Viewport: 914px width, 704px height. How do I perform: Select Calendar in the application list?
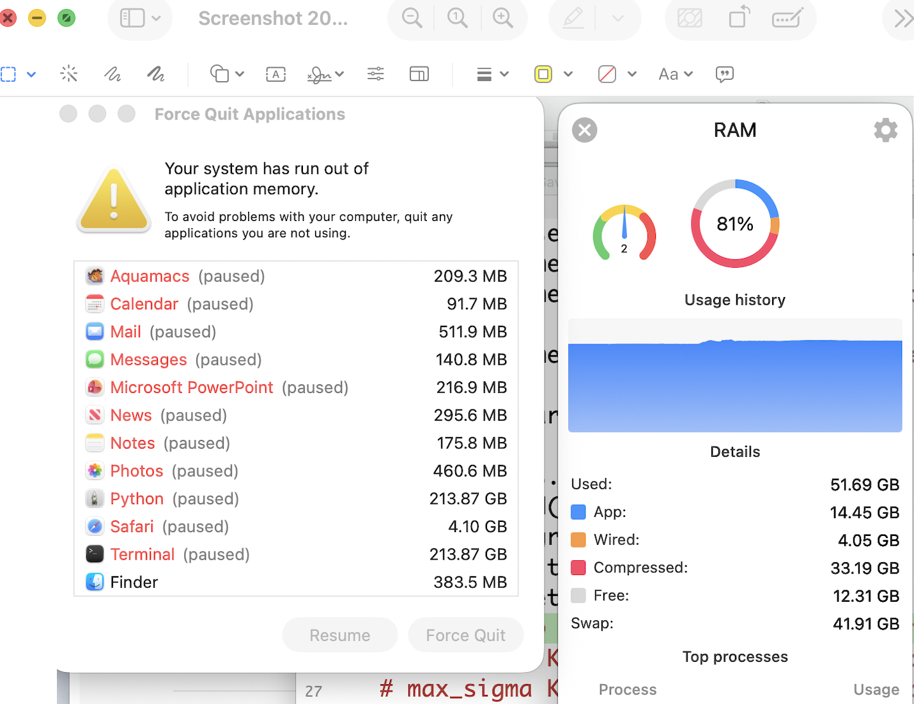(296, 304)
